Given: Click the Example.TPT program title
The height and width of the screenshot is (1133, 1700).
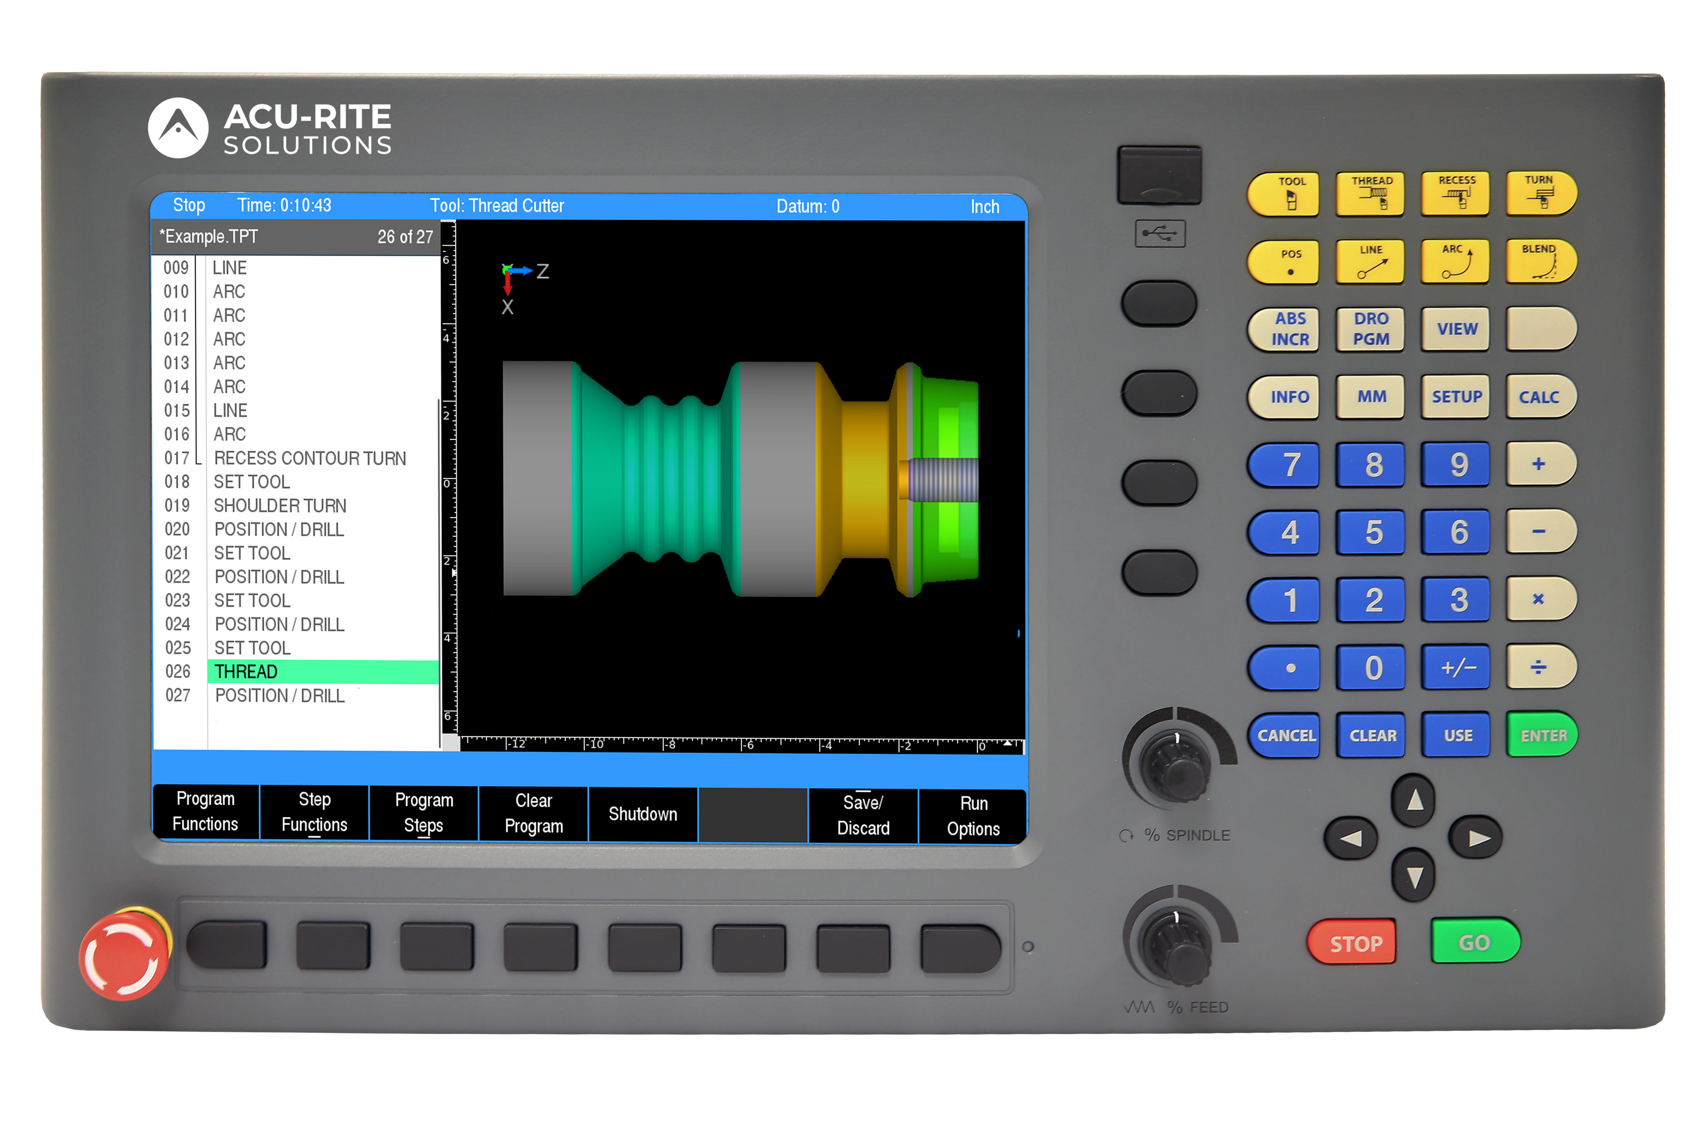Looking at the screenshot, I should [x=209, y=237].
